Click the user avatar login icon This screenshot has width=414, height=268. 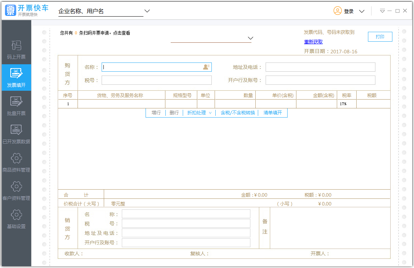tap(338, 11)
